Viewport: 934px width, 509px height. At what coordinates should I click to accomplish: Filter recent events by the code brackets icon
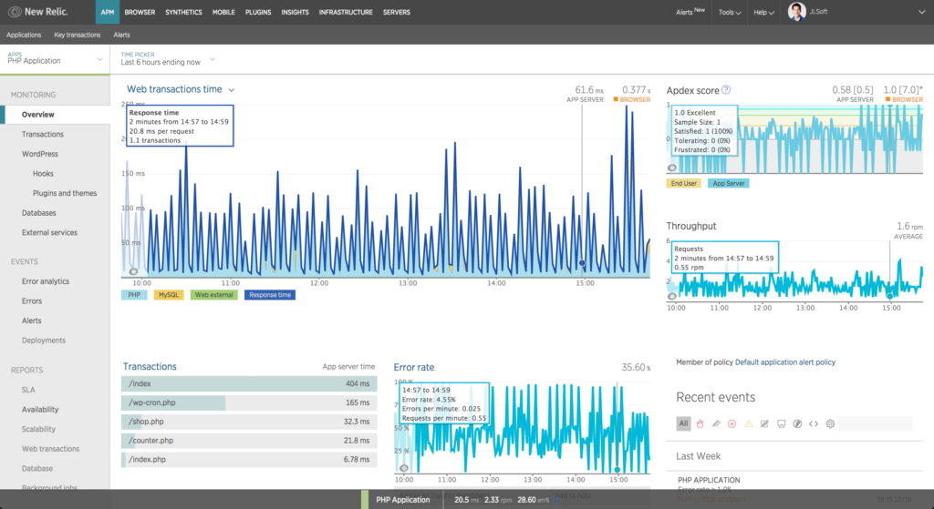[814, 423]
